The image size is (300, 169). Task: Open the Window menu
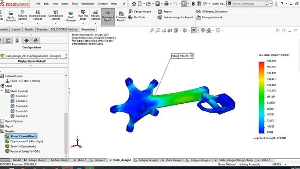(x=103, y=4)
